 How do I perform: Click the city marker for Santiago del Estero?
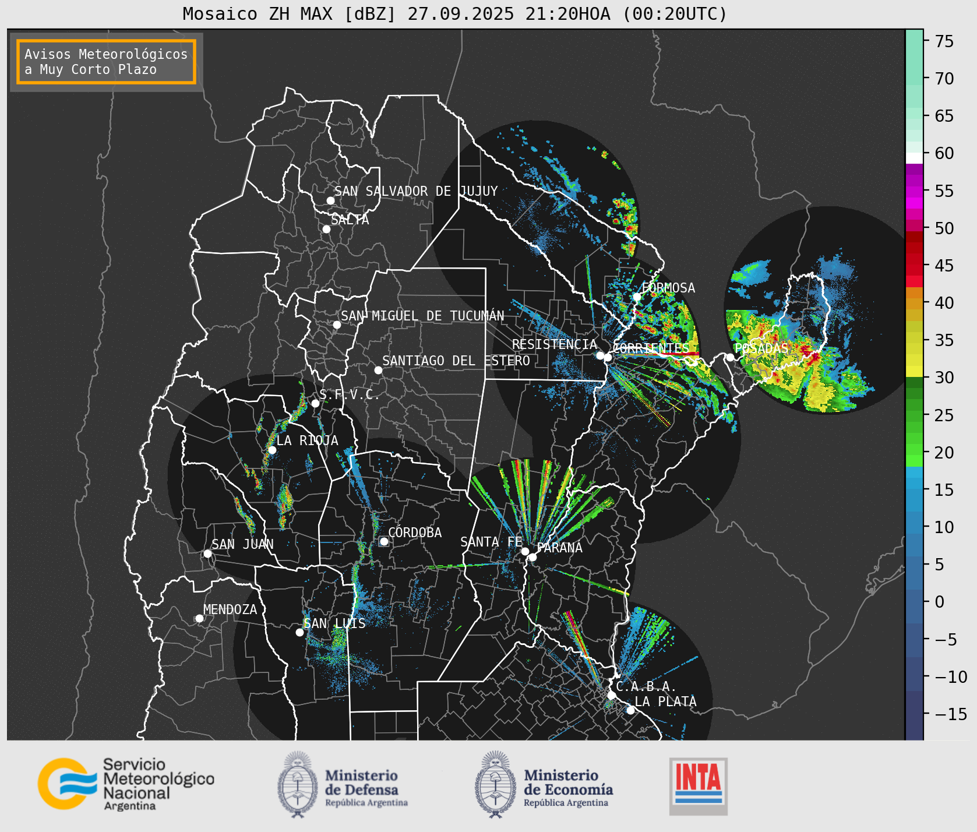tap(378, 370)
